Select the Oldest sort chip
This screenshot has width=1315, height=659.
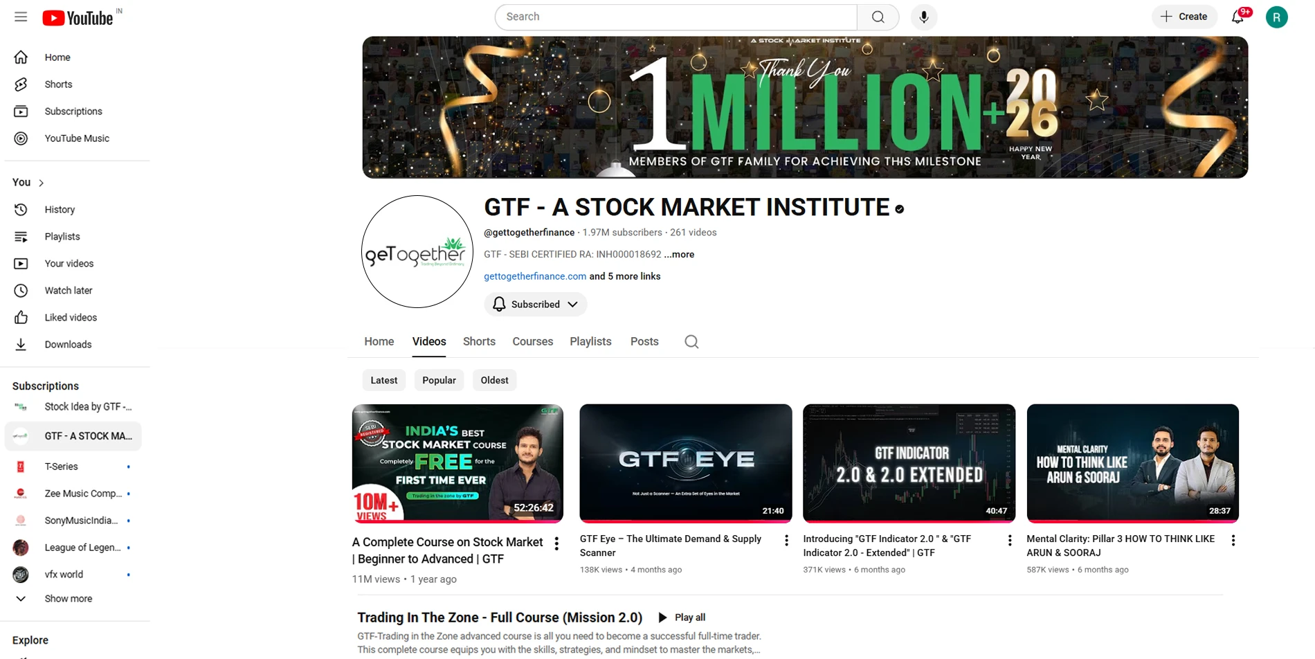pos(494,380)
